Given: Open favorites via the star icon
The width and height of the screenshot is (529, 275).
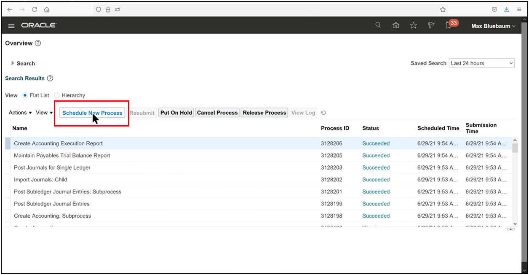Looking at the screenshot, I should (413, 25).
